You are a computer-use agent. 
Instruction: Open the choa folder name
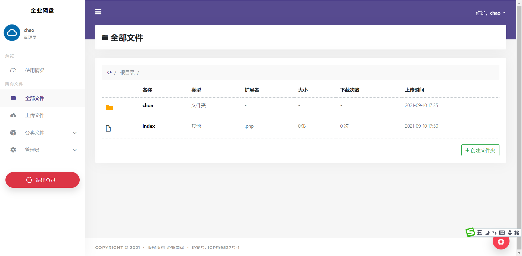(x=148, y=105)
